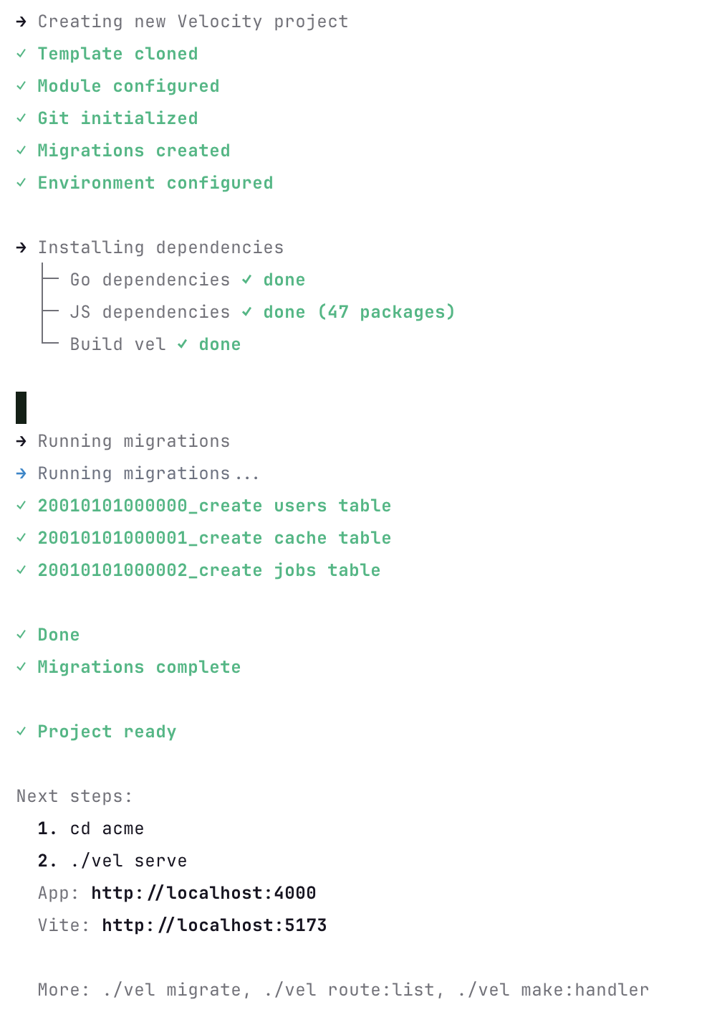
Task: Click the arrow before "Installing dependencies"
Action: [21, 247]
